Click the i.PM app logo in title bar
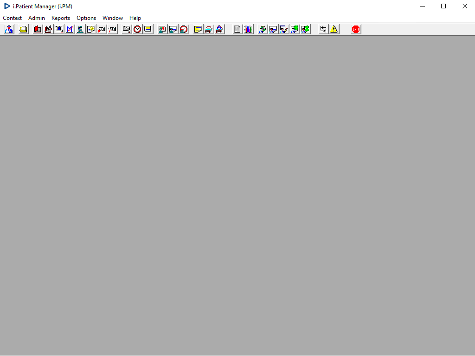 point(7,6)
